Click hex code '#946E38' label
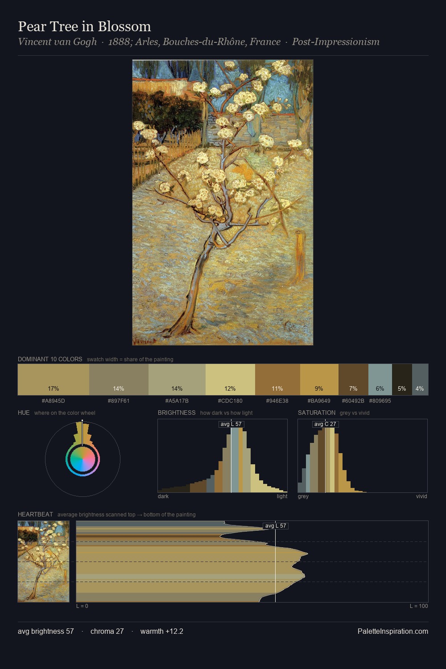 (x=277, y=401)
